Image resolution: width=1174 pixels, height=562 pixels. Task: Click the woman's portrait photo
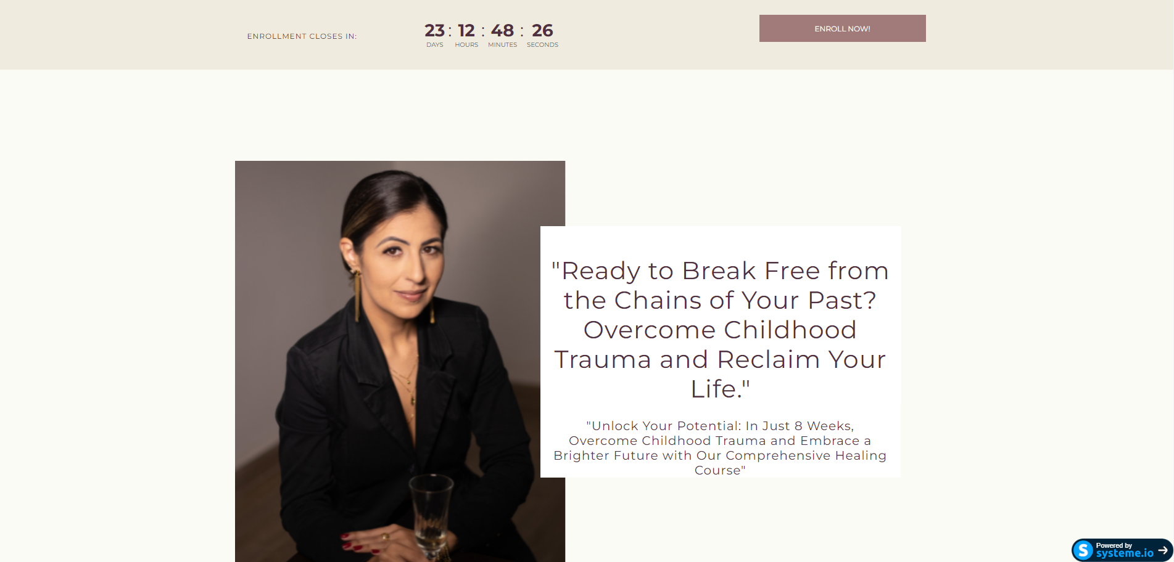coord(400,361)
